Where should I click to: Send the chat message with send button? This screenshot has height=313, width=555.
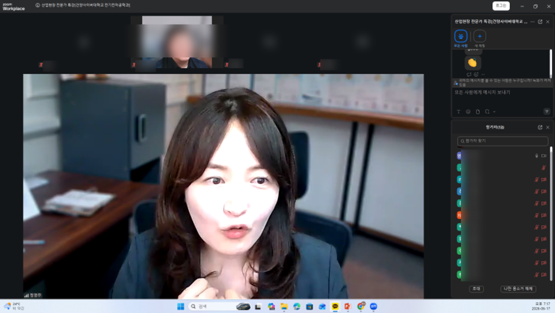(x=547, y=112)
